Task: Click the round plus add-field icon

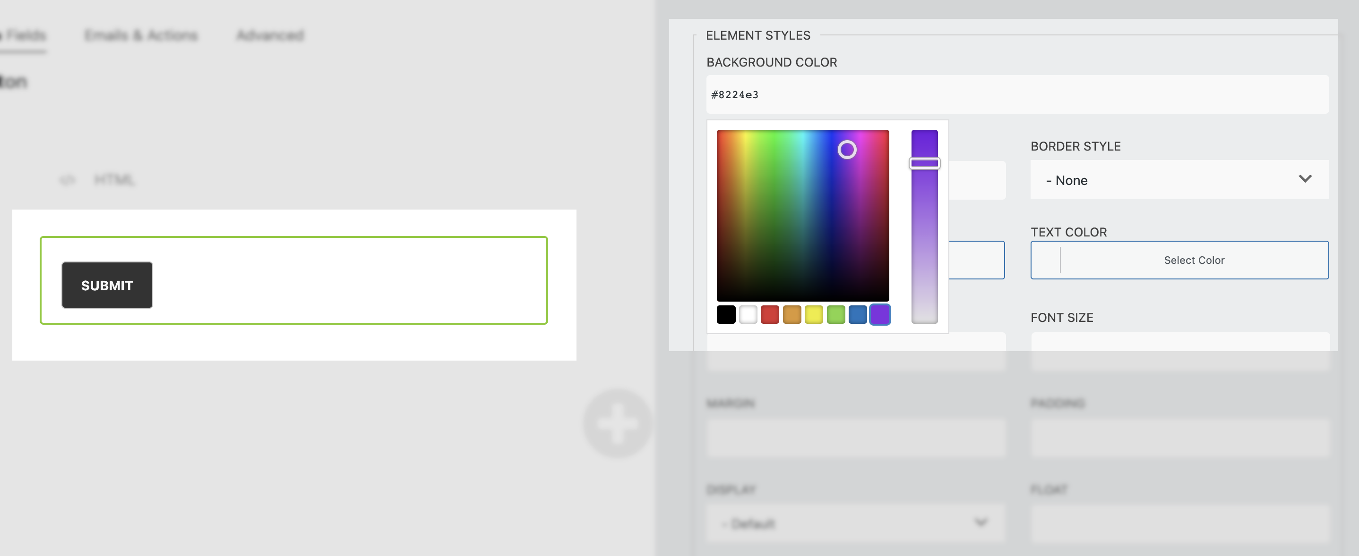Action: (617, 423)
